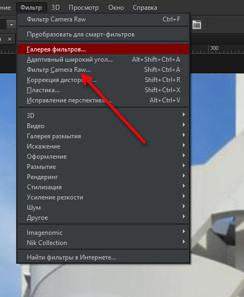
Task: Close the open document tab
Action: coord(10,39)
